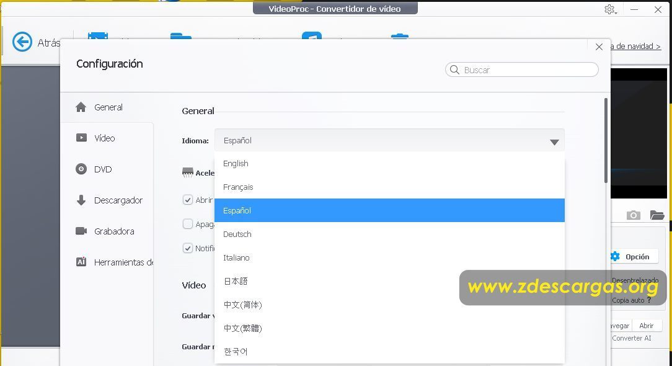This screenshot has height=366, width=672.
Task: Click the Copia auto help question mark
Action: point(649,300)
